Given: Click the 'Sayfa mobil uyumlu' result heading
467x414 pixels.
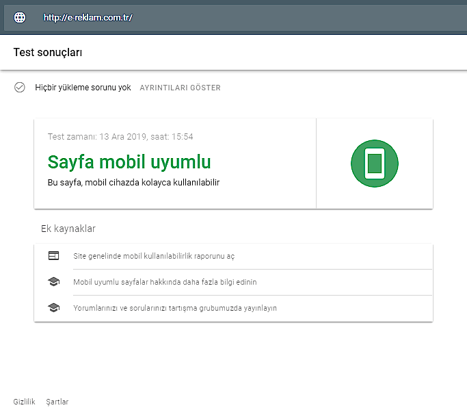Looking at the screenshot, I should pyautogui.click(x=129, y=162).
